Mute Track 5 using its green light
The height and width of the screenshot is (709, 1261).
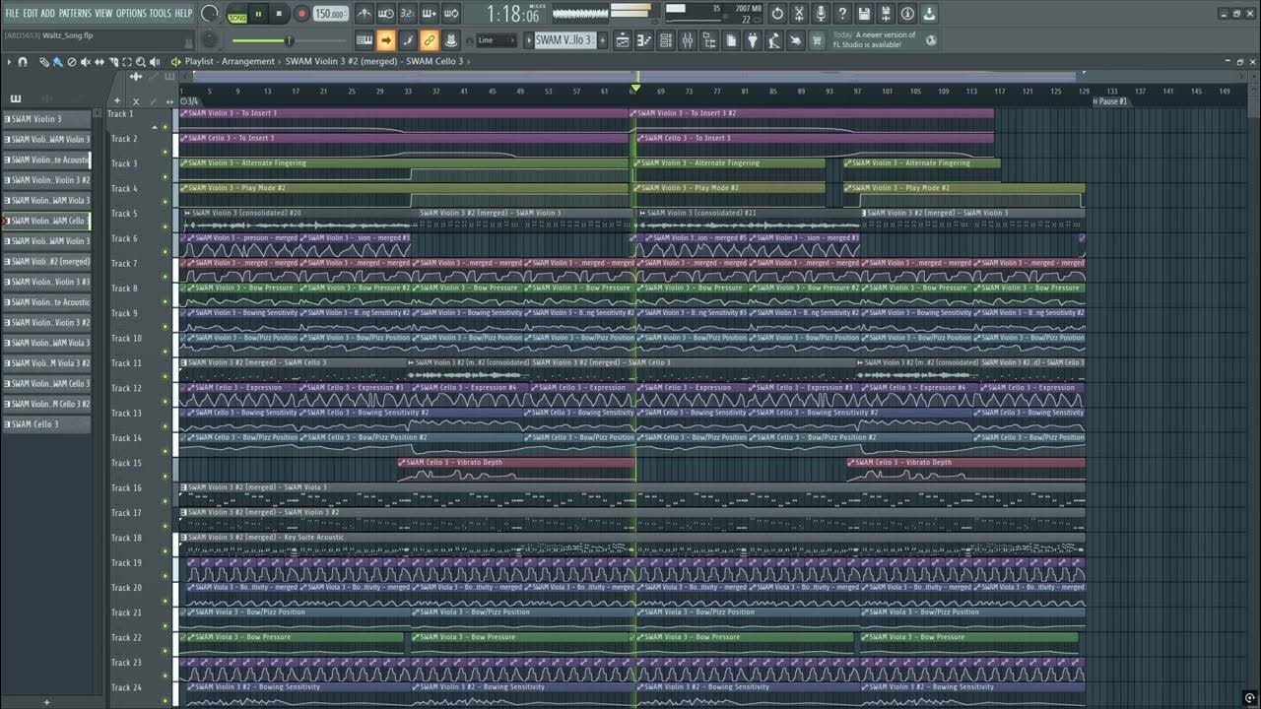point(165,226)
